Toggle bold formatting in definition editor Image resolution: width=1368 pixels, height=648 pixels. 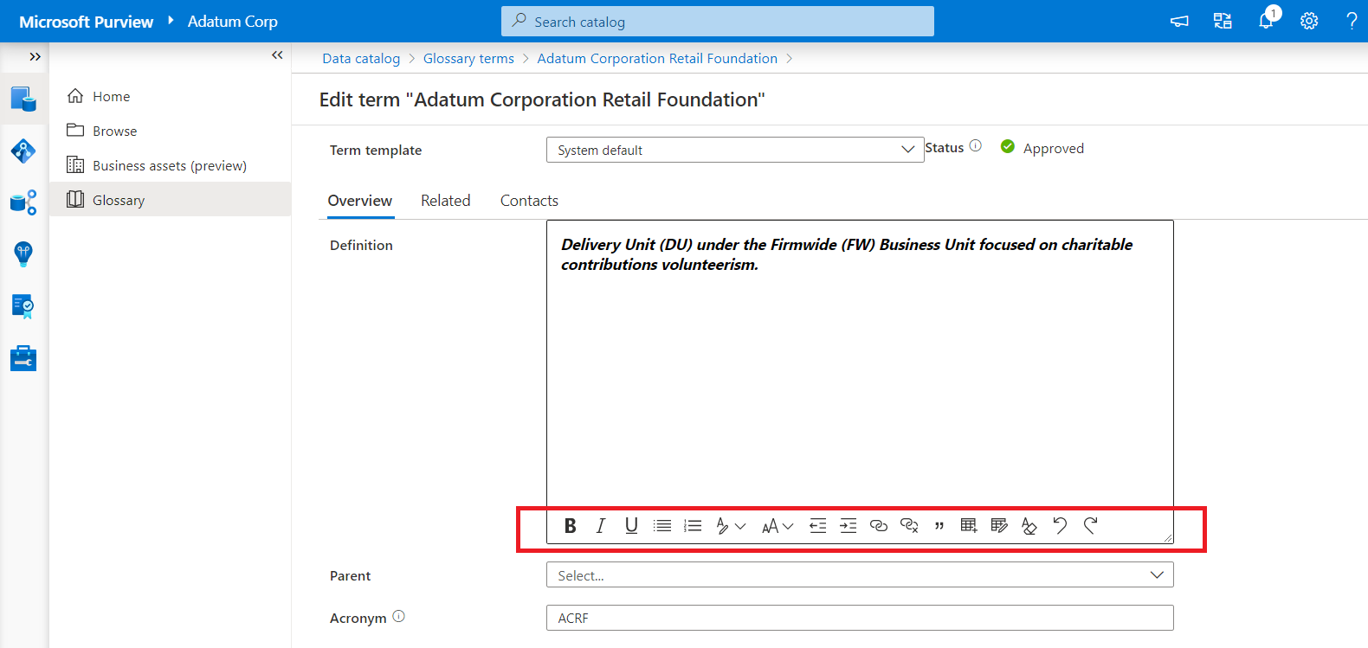pos(570,526)
